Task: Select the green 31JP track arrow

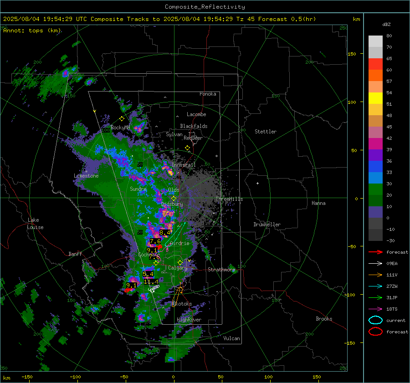Action: tap(375, 297)
